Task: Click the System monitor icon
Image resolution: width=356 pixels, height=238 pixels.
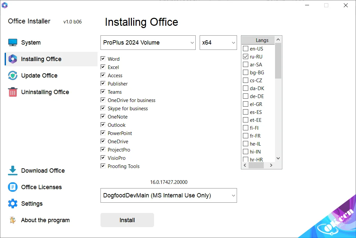Action: [13, 42]
